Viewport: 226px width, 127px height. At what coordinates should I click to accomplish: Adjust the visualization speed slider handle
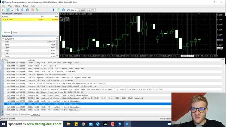[54, 10]
